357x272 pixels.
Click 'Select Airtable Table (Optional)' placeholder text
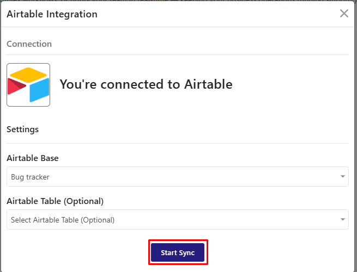click(x=63, y=220)
